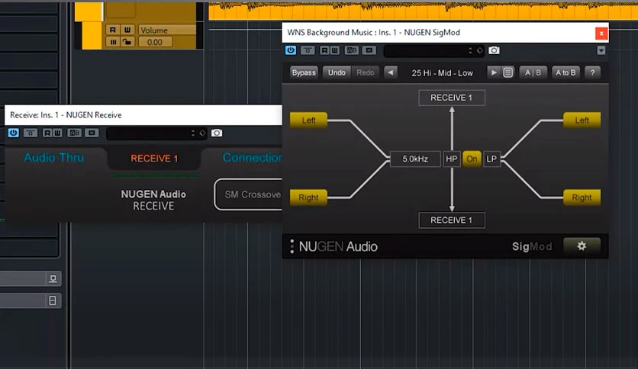The height and width of the screenshot is (369, 638).
Task: Open SigMod preset list icon
Action: [x=507, y=72]
